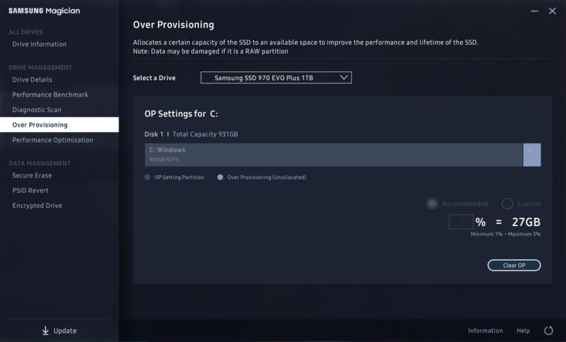Click the Over Provisioning page title

pos(173,24)
